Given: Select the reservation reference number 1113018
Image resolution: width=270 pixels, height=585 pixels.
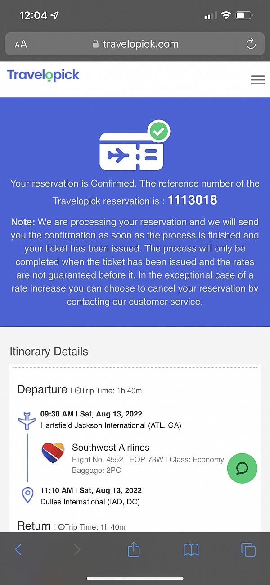Looking at the screenshot, I should (x=192, y=201).
